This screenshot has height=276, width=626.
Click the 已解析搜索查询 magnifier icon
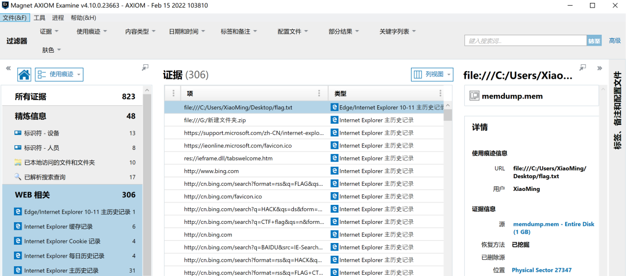17,177
